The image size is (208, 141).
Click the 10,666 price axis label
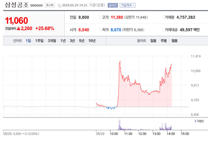(196, 71)
